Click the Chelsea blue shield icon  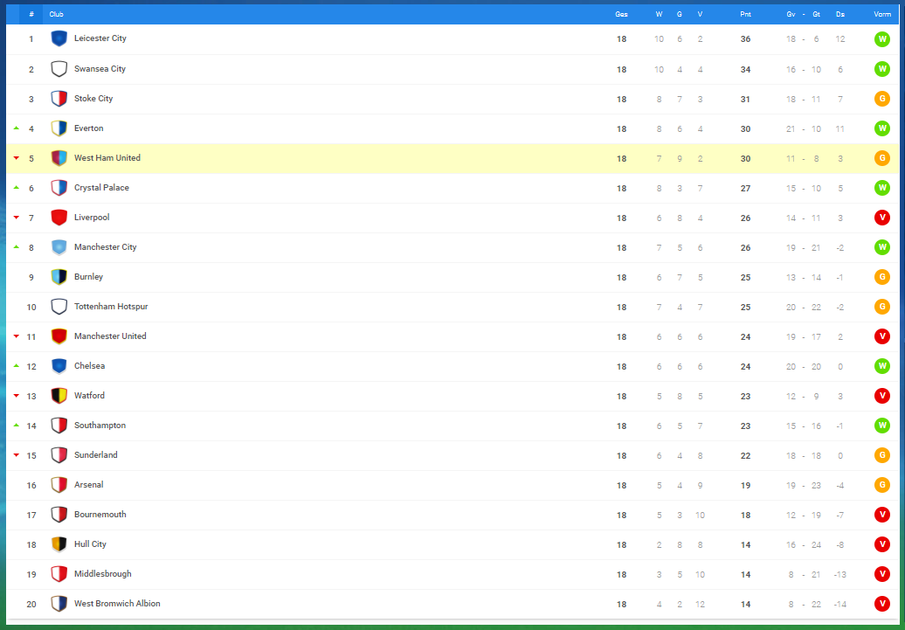pos(59,366)
